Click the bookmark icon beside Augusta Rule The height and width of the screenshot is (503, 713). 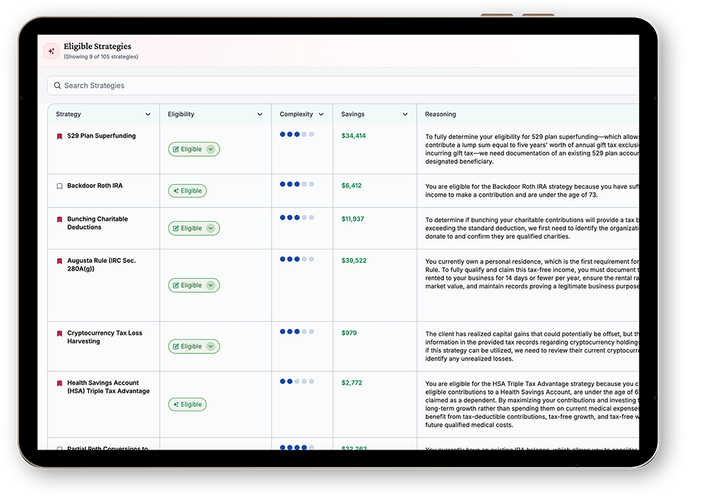[x=58, y=260]
